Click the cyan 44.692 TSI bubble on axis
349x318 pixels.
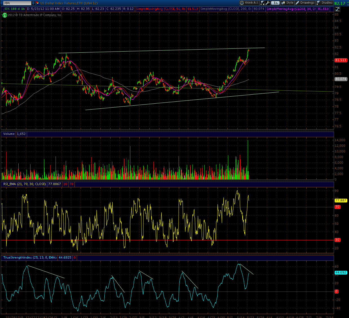point(341,273)
